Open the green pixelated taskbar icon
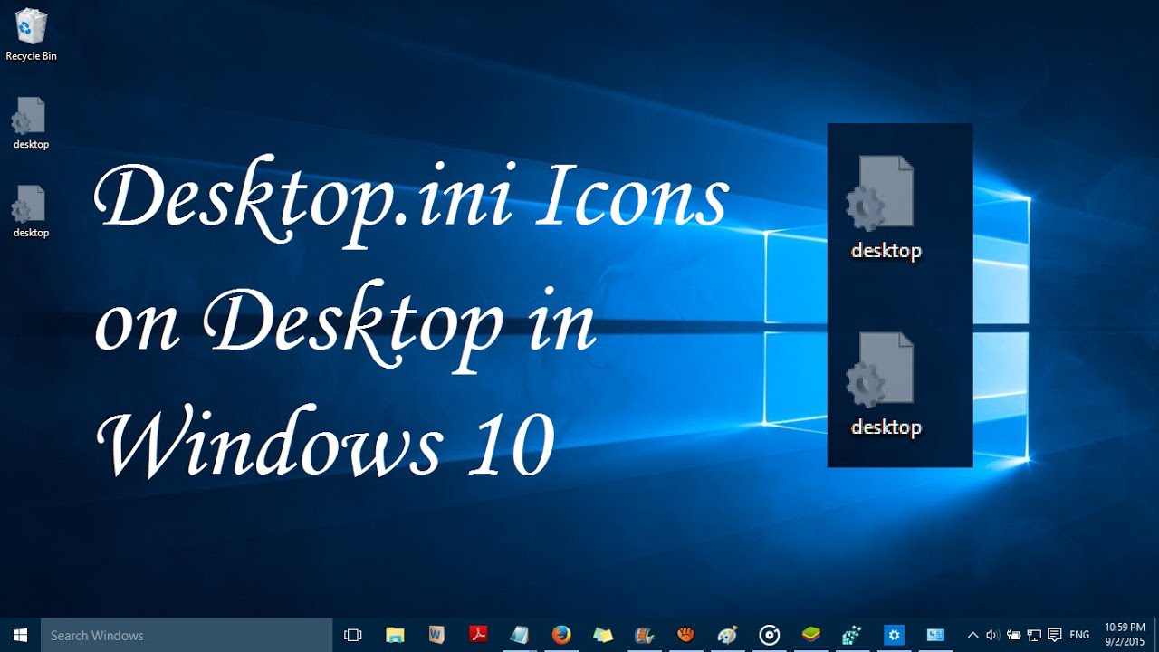The image size is (1159, 652). (852, 635)
